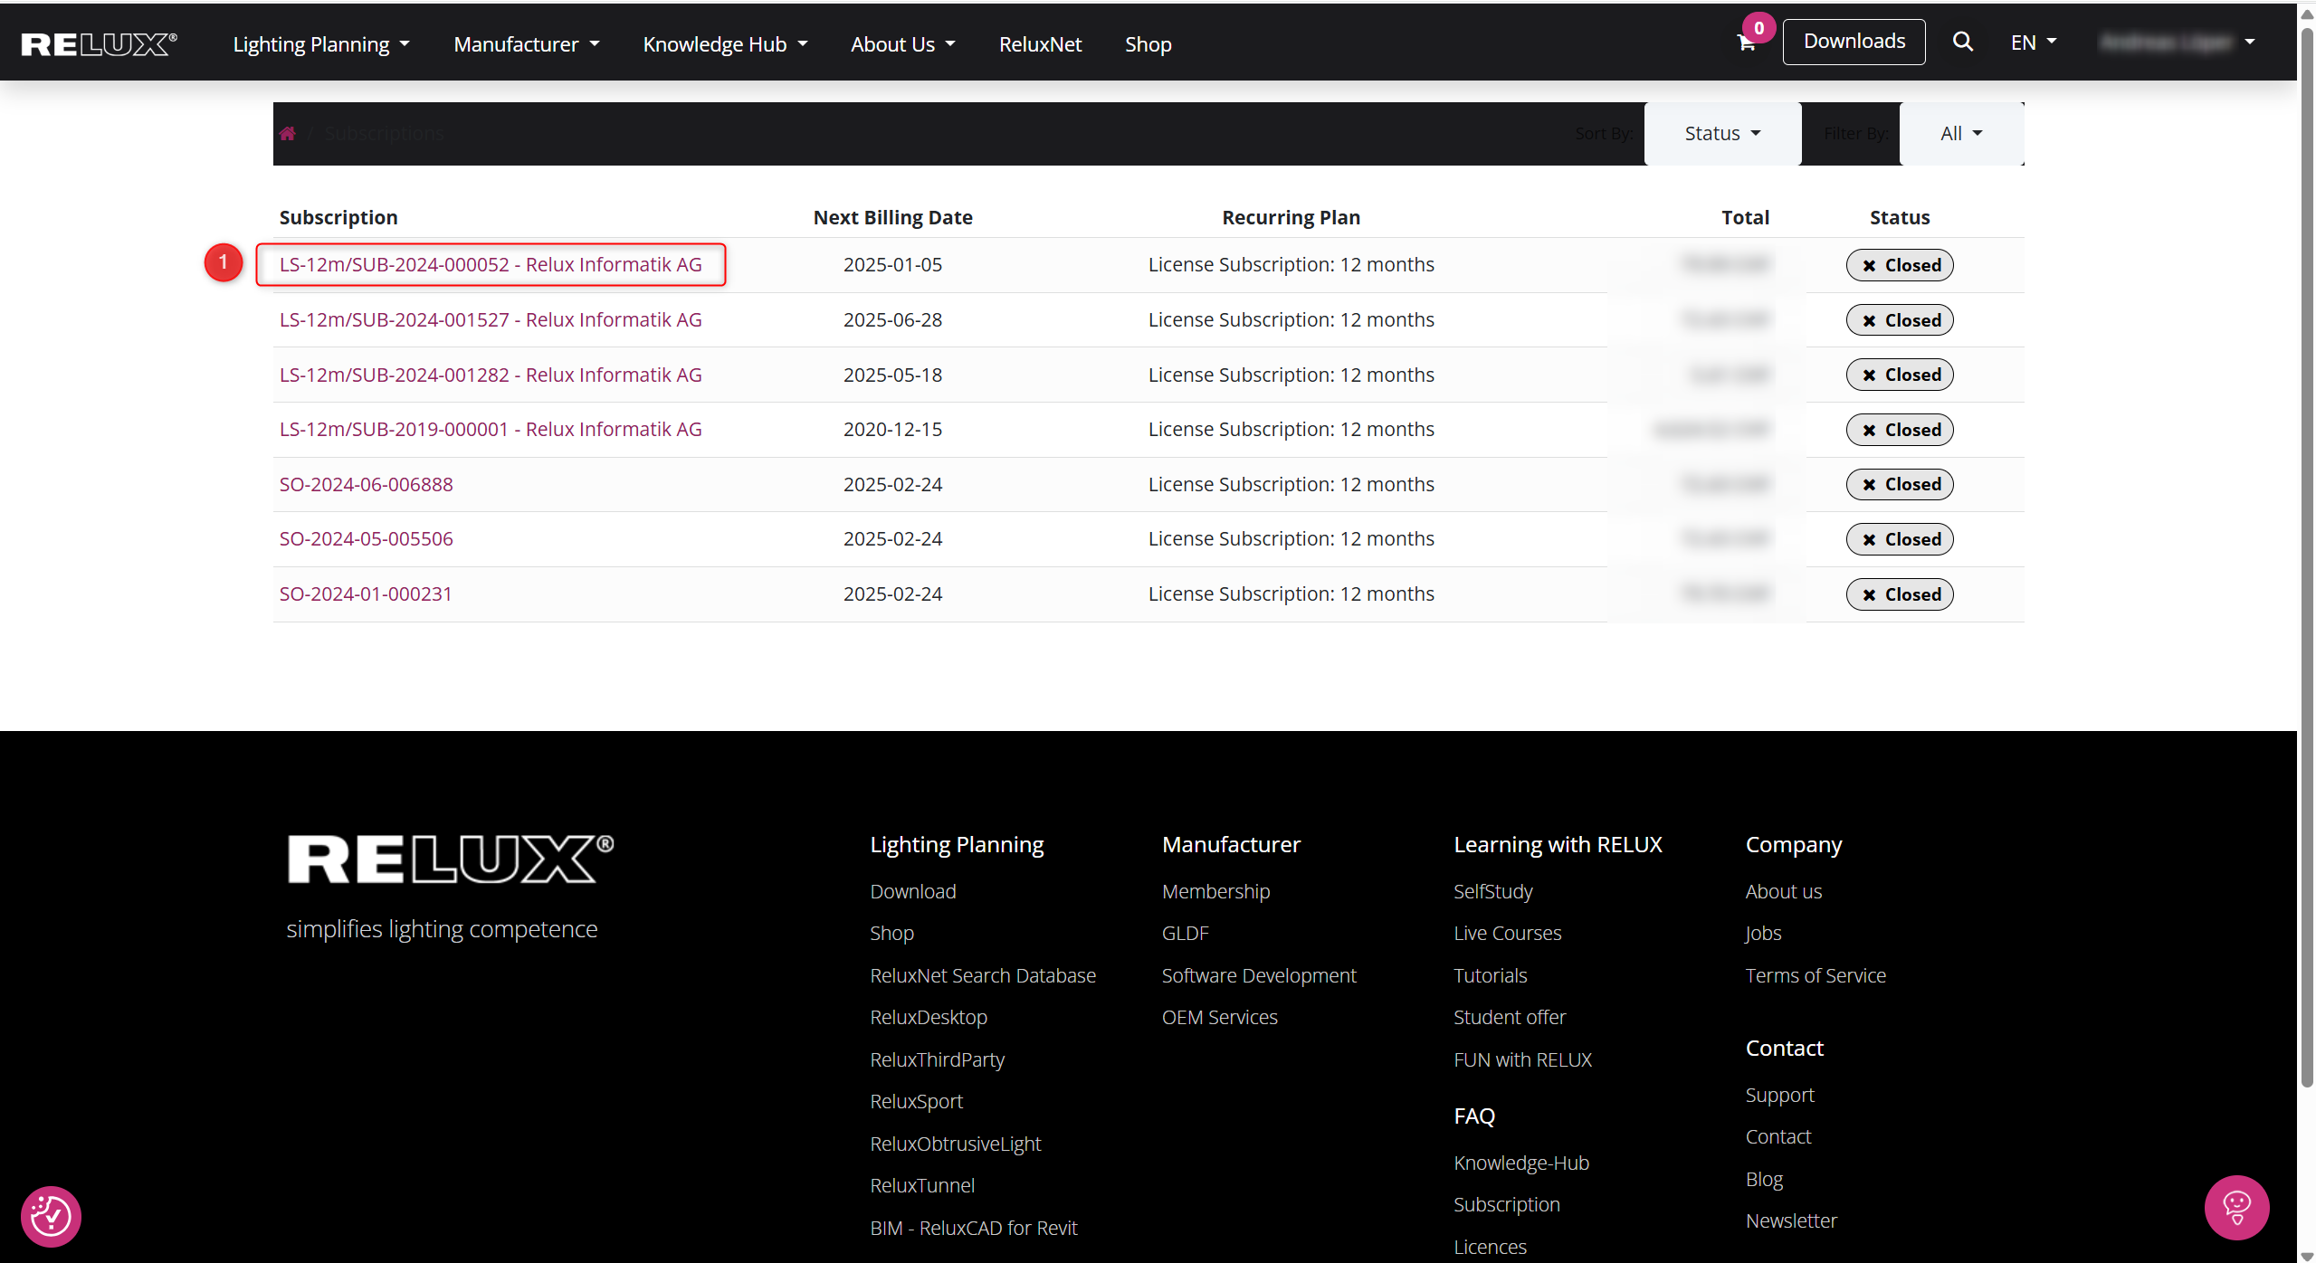Go to ReluxNet in the navbar

1040,44
